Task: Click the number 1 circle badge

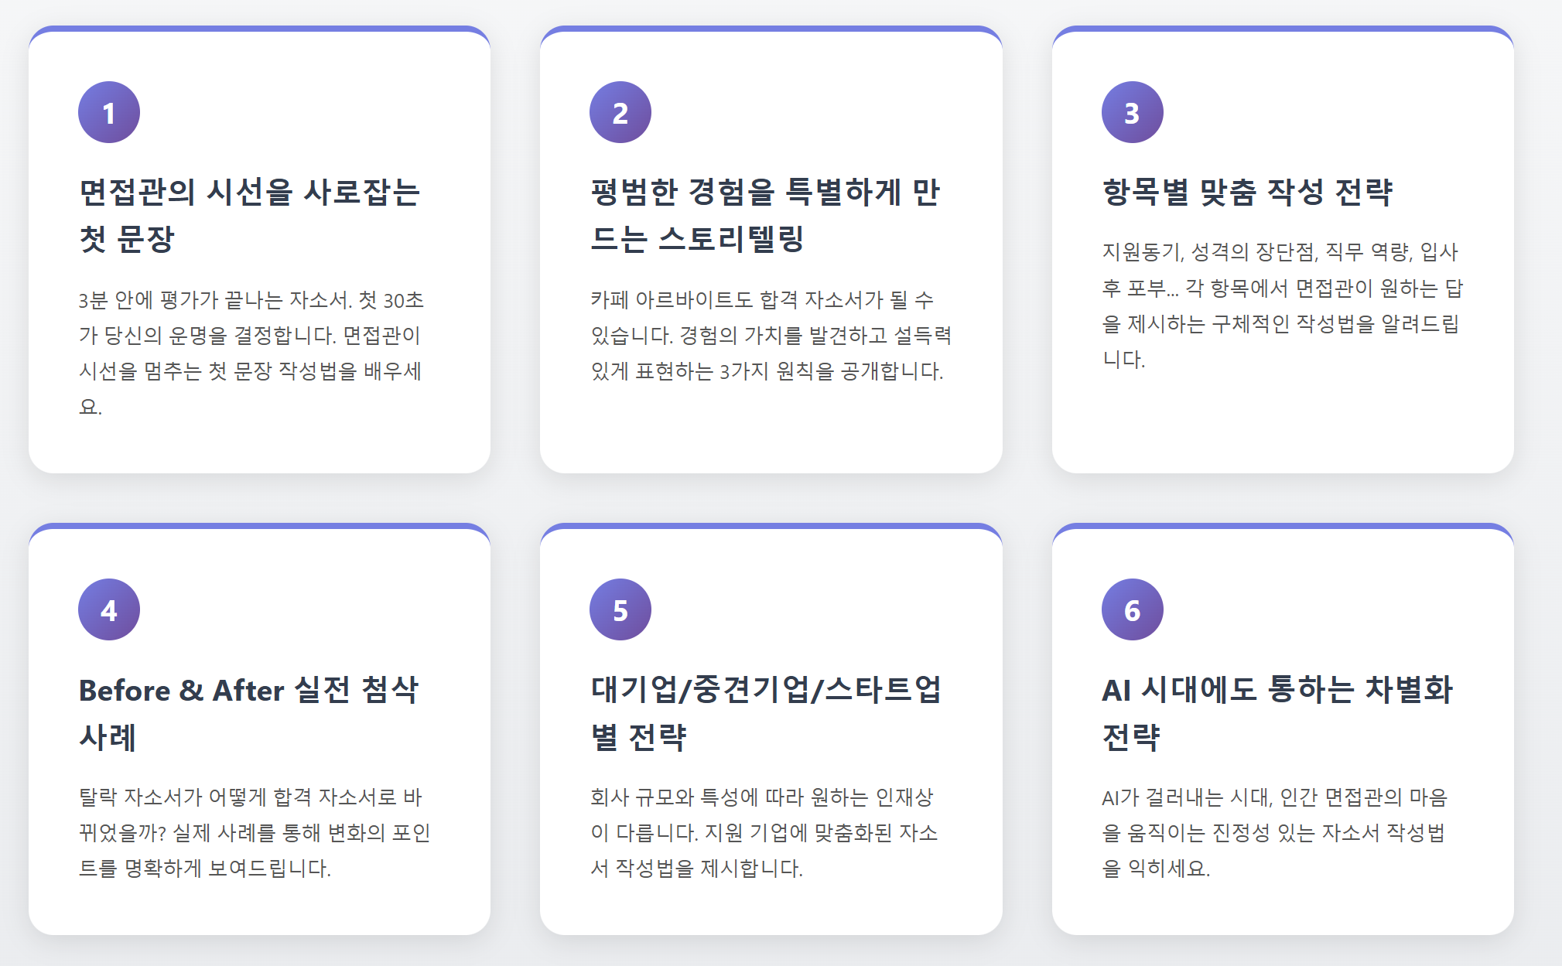Action: pyautogui.click(x=109, y=112)
